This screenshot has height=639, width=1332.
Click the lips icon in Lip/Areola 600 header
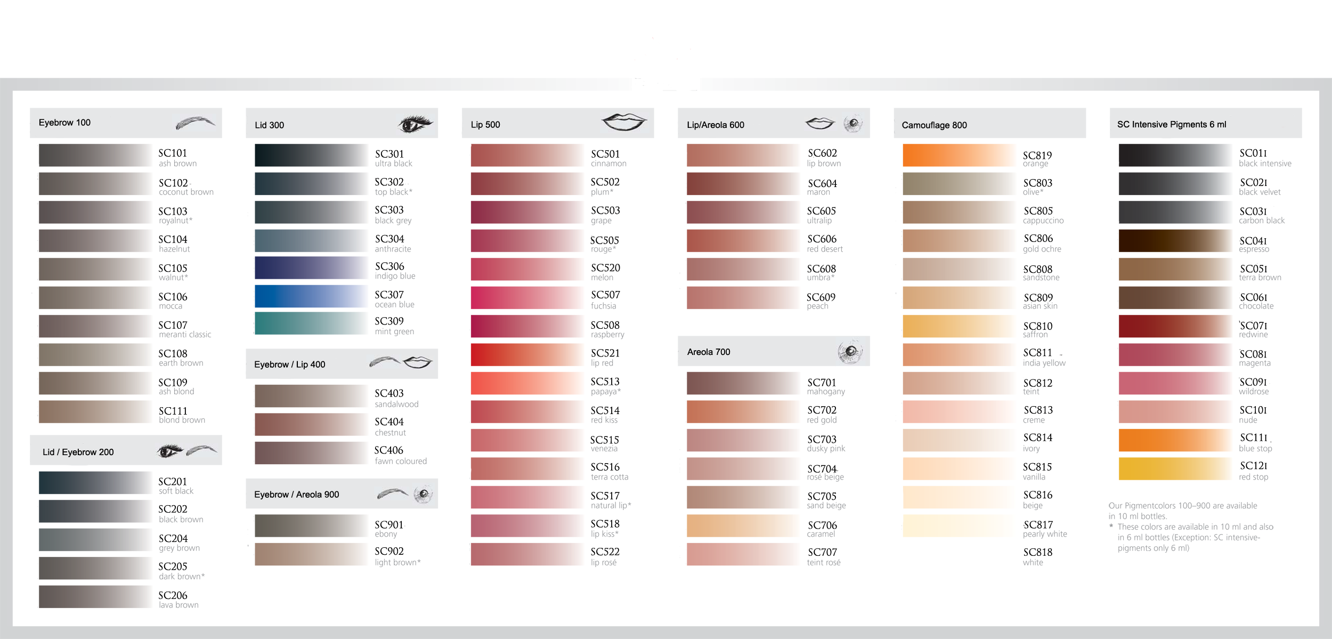click(819, 124)
